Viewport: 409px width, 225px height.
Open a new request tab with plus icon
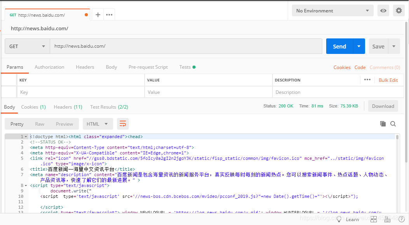98,15
